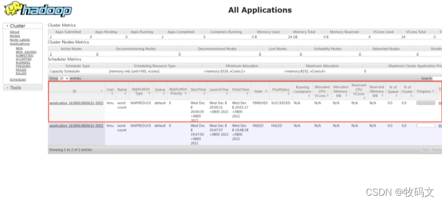Sort table by Name column
This screenshot has height=202, width=442.
[122, 91]
